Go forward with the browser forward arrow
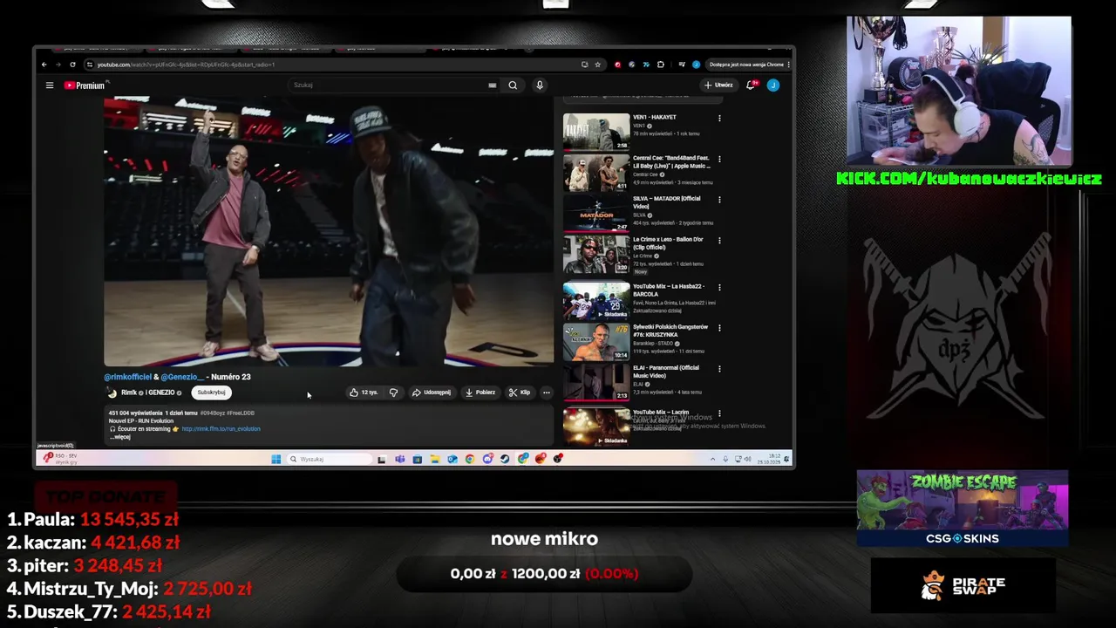1116x628 pixels. [x=58, y=65]
